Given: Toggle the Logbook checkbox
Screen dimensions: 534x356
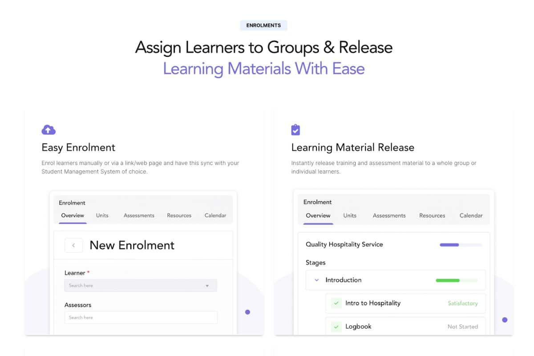Looking at the screenshot, I should [x=336, y=327].
